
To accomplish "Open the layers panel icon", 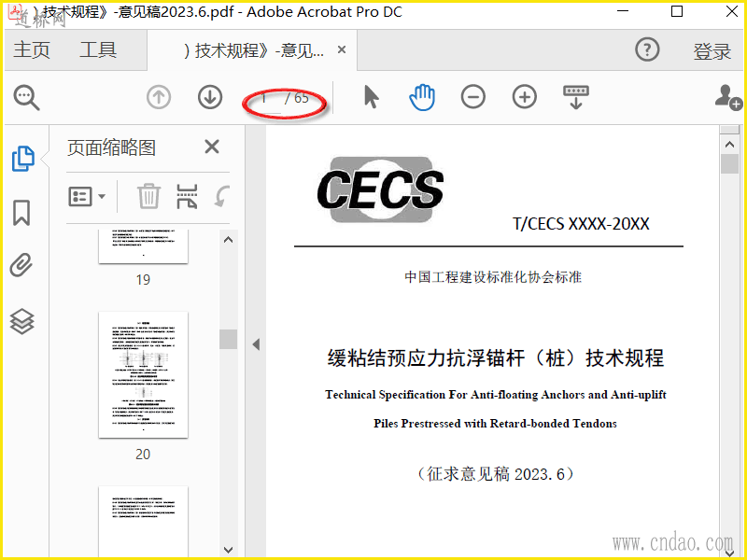I will click(x=21, y=321).
